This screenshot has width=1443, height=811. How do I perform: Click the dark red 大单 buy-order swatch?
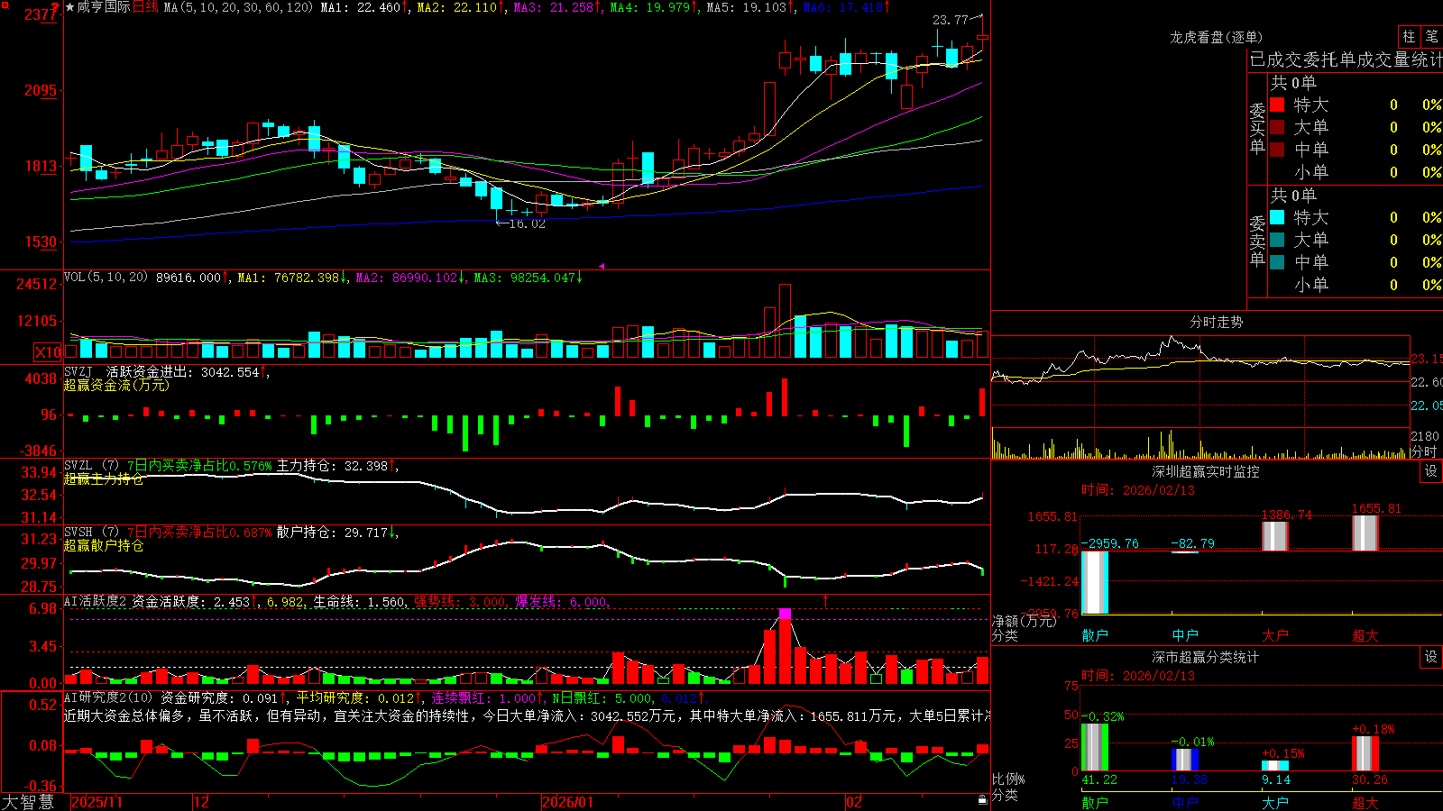(1277, 127)
